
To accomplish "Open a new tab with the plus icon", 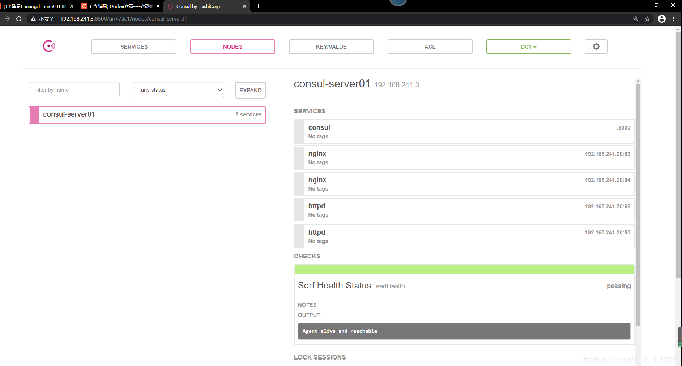I will [258, 6].
